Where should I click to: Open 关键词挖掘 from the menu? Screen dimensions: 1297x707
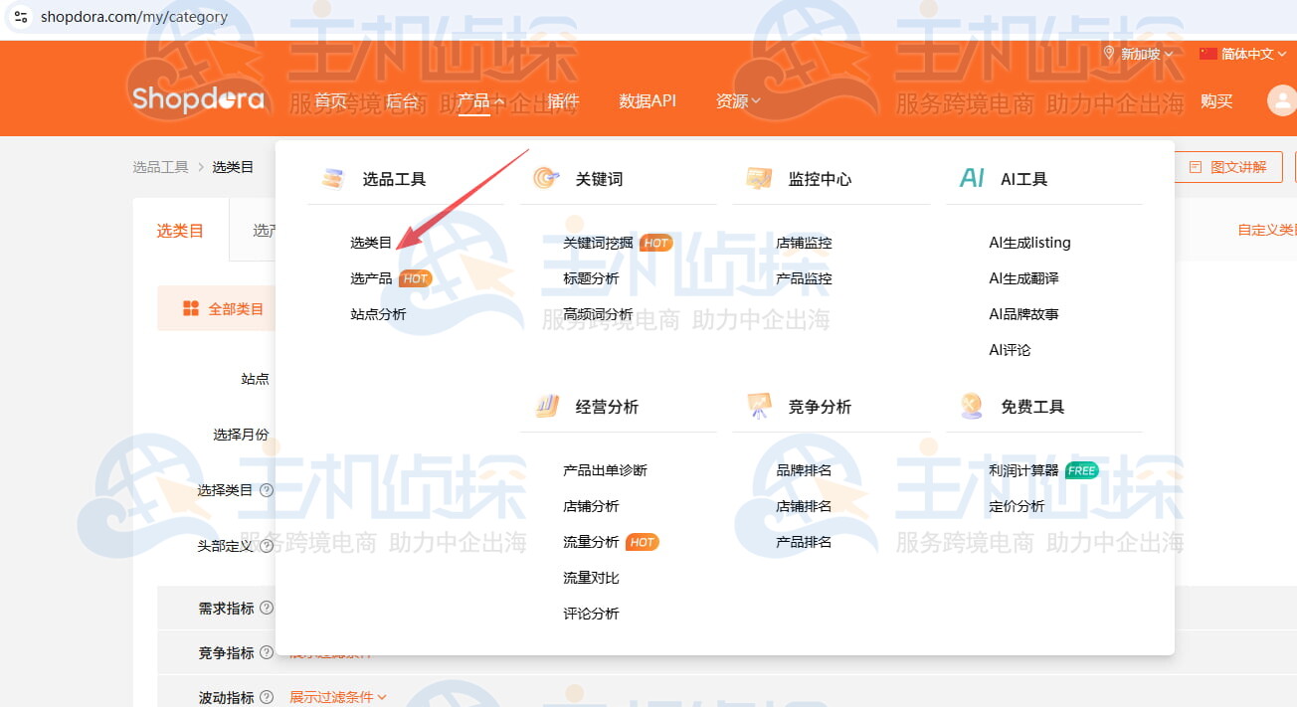[x=598, y=243]
